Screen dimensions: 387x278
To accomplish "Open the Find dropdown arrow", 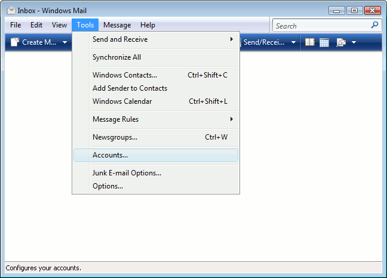I will point(354,42).
